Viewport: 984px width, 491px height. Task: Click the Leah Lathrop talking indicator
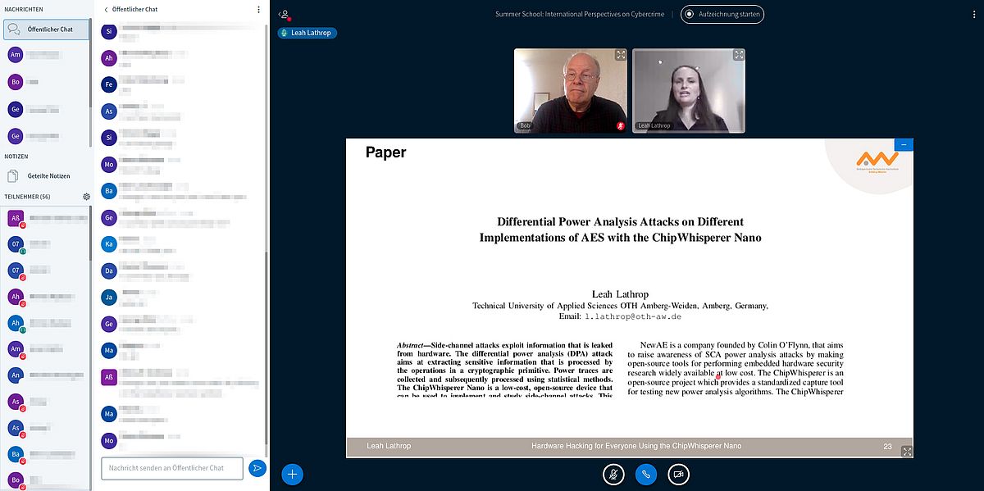coord(307,33)
